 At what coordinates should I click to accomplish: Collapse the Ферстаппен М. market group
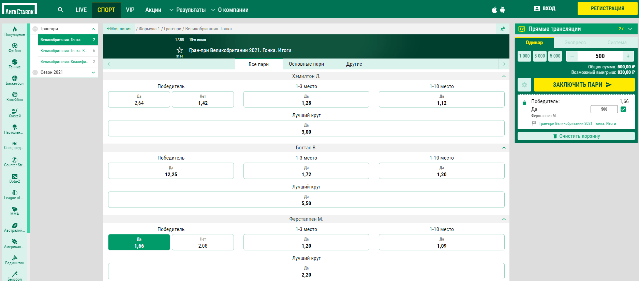pos(504,219)
